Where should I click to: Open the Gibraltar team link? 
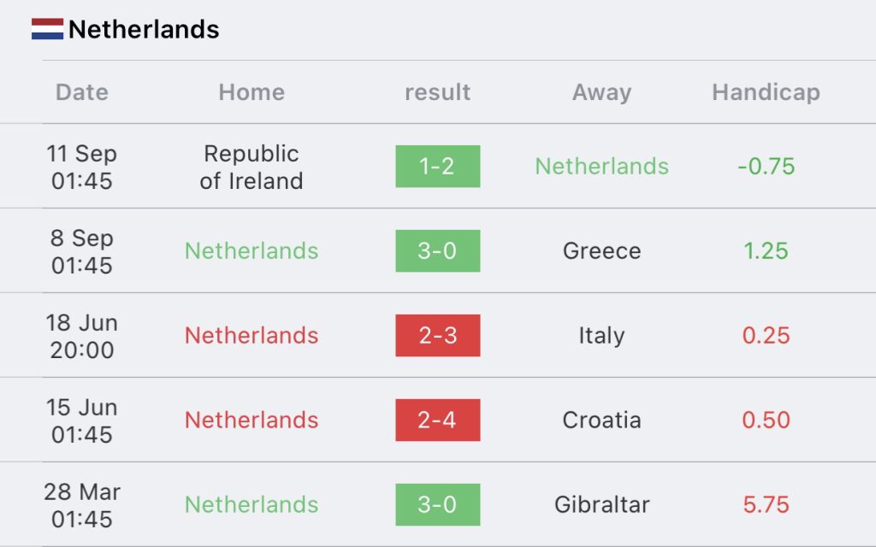[x=601, y=504]
